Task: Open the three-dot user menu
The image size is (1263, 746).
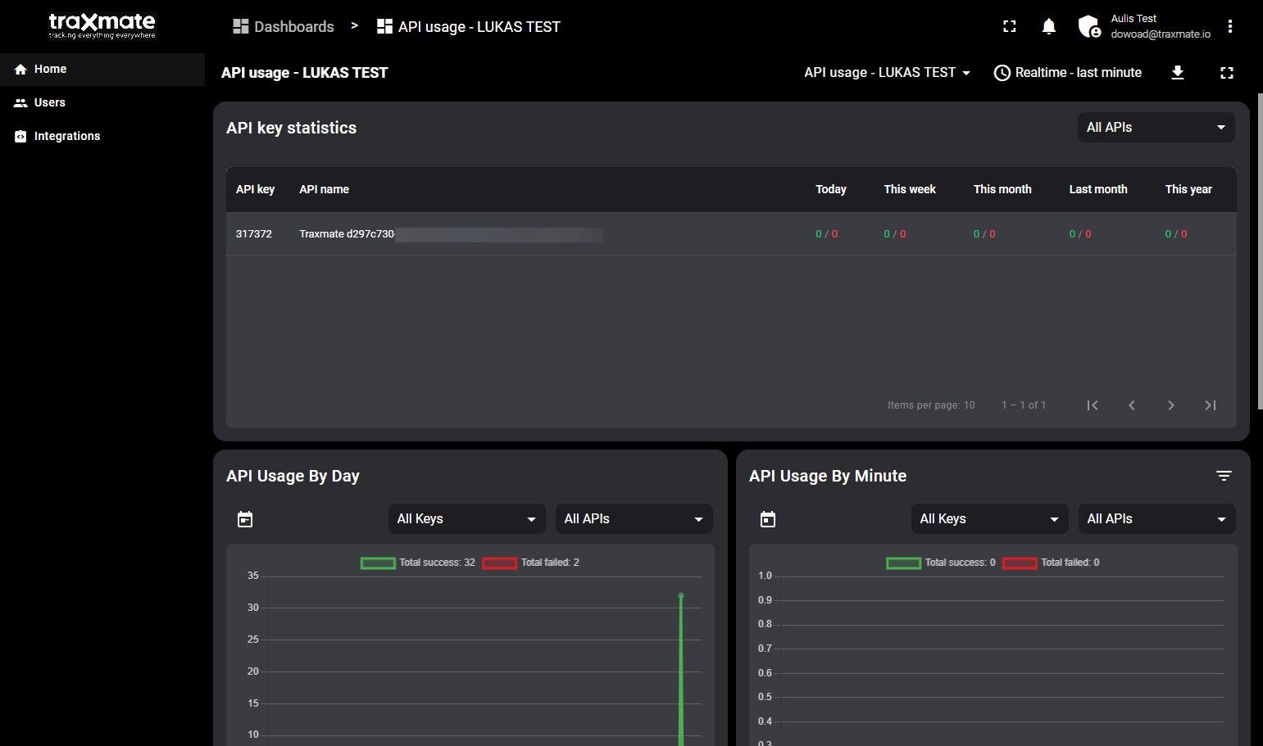Action: pos(1229,27)
